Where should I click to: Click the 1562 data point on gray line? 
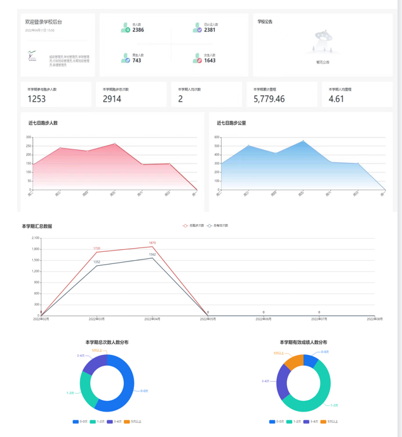(x=152, y=258)
